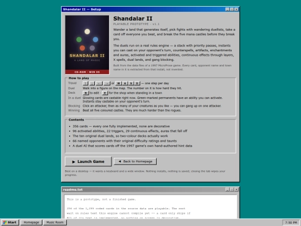This screenshot has height=226, width=301.
Task: Click 'The ten original dual lands' bullet
Action: click(120, 136)
